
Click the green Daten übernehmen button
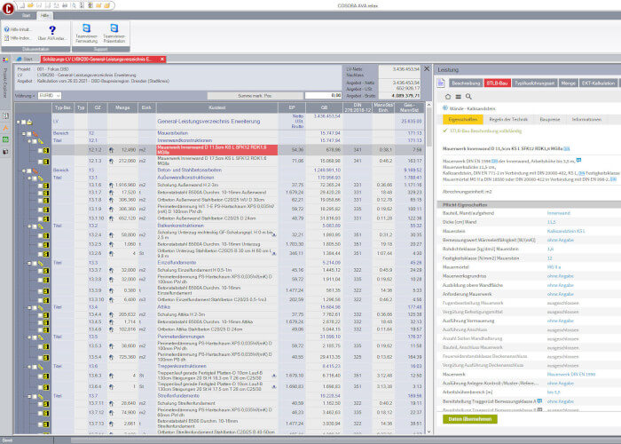click(470, 419)
